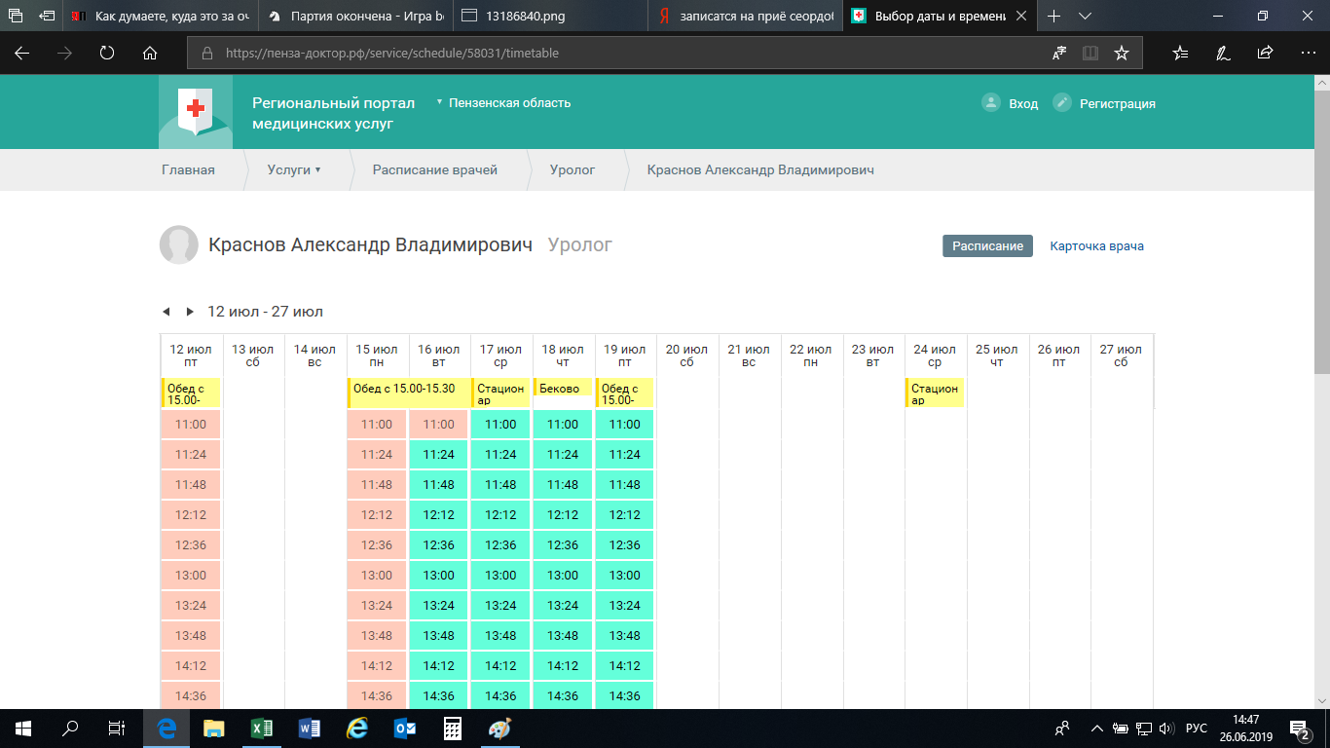Switch to tab 'Партия окончена'
Image resolution: width=1330 pixels, height=748 pixels.
point(354,17)
